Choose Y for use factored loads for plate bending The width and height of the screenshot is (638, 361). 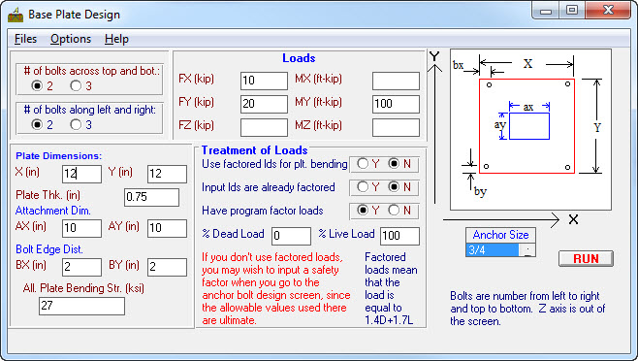[x=363, y=164]
